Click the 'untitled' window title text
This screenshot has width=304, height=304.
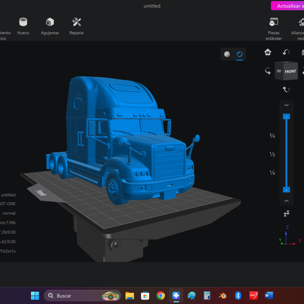tap(152, 6)
